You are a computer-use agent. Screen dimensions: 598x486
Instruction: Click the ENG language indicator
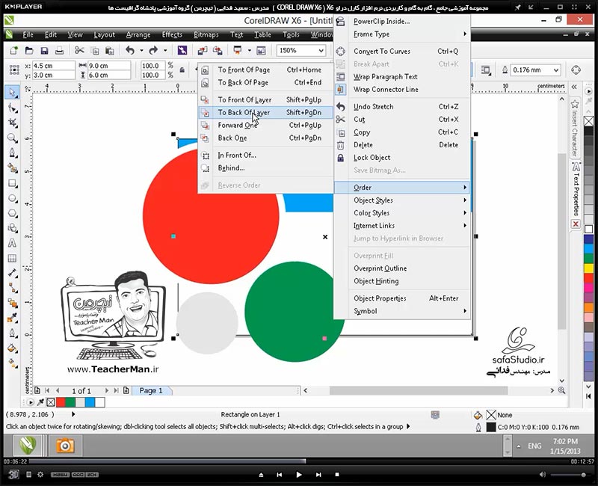(534, 446)
